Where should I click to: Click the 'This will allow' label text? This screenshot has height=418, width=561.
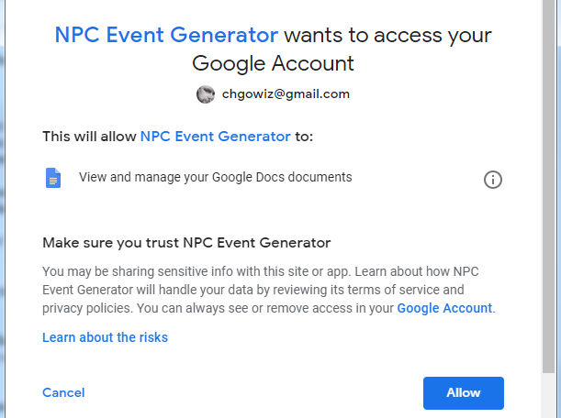point(89,137)
